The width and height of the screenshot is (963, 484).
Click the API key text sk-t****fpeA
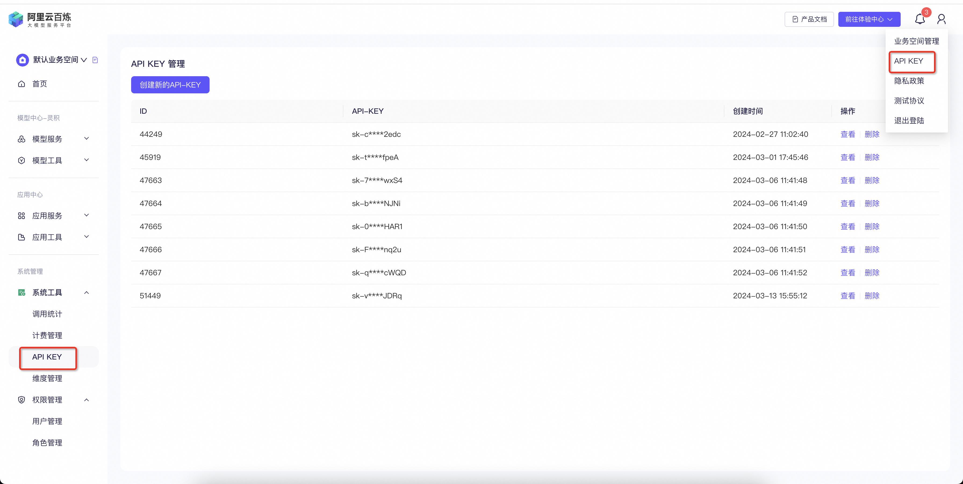coord(375,157)
